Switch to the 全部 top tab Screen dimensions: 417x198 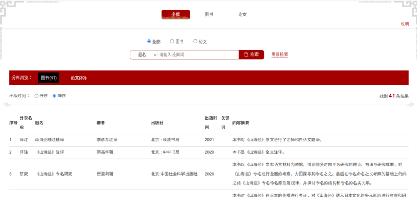pyautogui.click(x=176, y=15)
